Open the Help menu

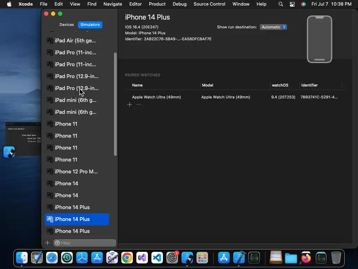[x=261, y=4]
